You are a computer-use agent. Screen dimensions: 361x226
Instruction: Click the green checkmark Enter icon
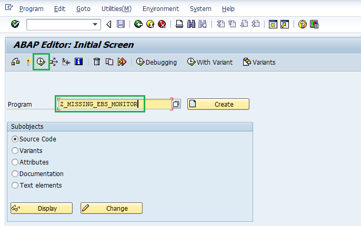point(15,24)
